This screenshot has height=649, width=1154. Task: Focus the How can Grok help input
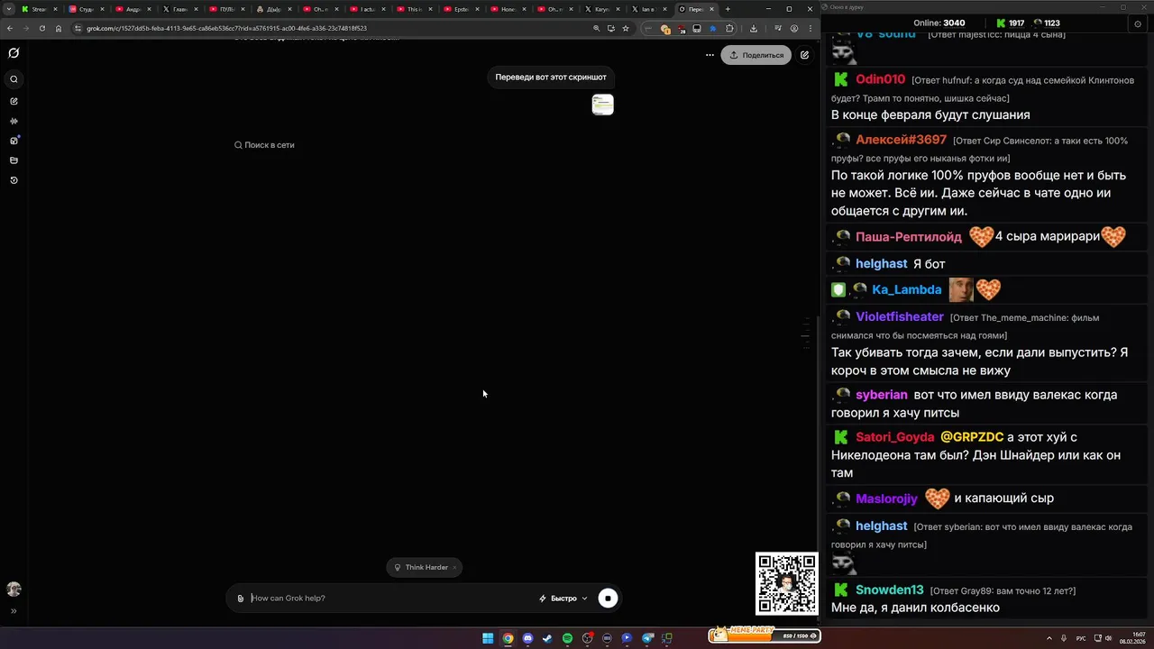pos(388,599)
